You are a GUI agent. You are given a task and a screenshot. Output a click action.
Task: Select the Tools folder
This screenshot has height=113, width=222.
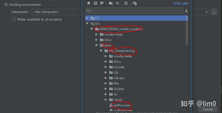118,100
